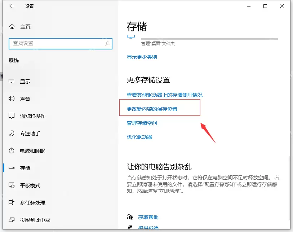Click the 提供反馈 feedback icon
293x232 pixels.
coord(130,227)
